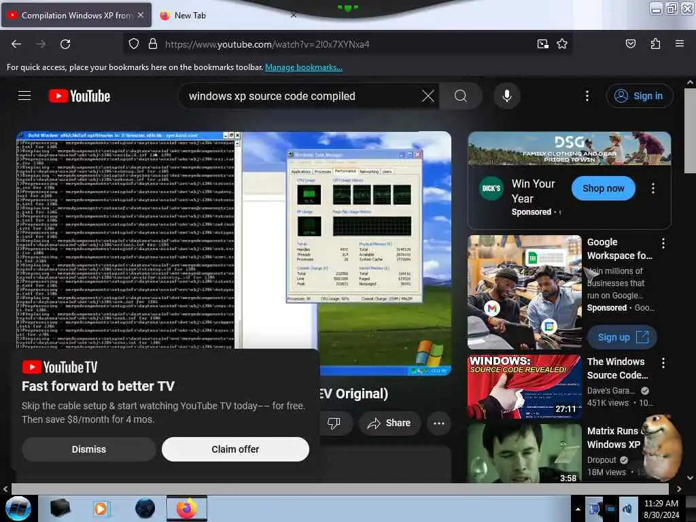Switch to the New Tab tab
Screen dimensions: 696x522
(190, 16)
